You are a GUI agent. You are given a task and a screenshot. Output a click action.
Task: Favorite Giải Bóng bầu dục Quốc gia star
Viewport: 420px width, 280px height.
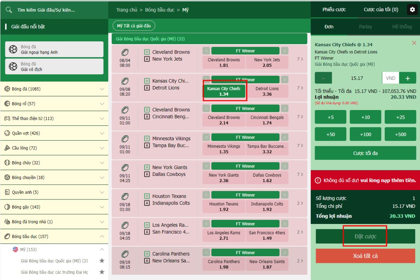(x=102, y=261)
